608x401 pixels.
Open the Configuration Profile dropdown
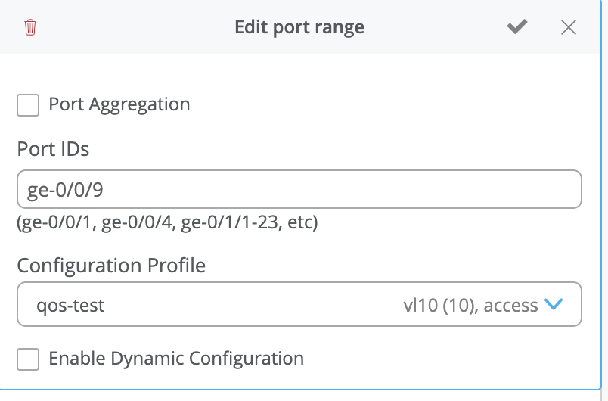point(299,305)
